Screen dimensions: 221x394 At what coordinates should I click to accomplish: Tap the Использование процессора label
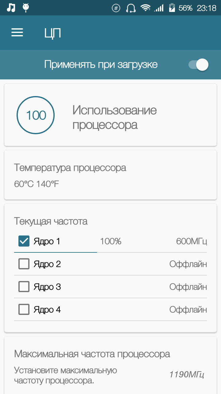pos(114,118)
